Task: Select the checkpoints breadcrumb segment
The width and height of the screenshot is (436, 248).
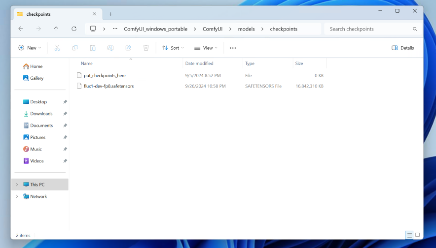Action: [284, 29]
